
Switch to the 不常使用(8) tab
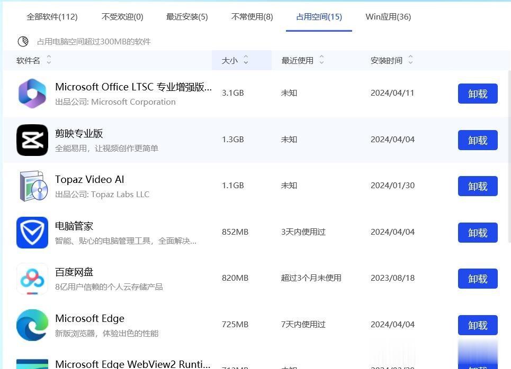point(252,16)
